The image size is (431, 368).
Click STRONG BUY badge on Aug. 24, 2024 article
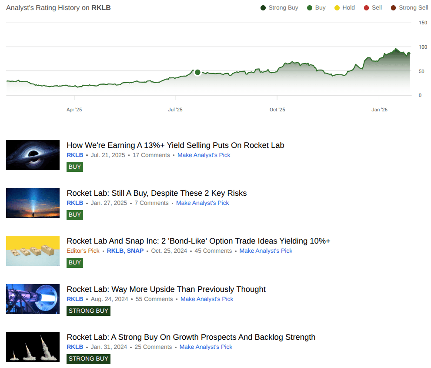pyautogui.click(x=88, y=311)
